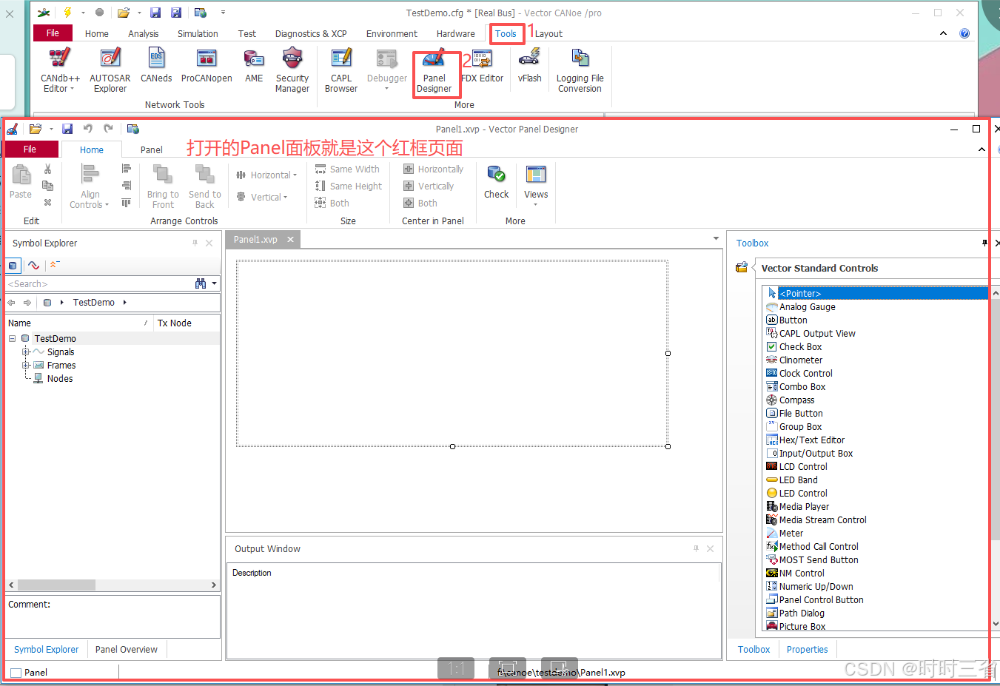Center control Horizontally in panel
Image resolution: width=1000 pixels, height=686 pixels.
coord(433,169)
